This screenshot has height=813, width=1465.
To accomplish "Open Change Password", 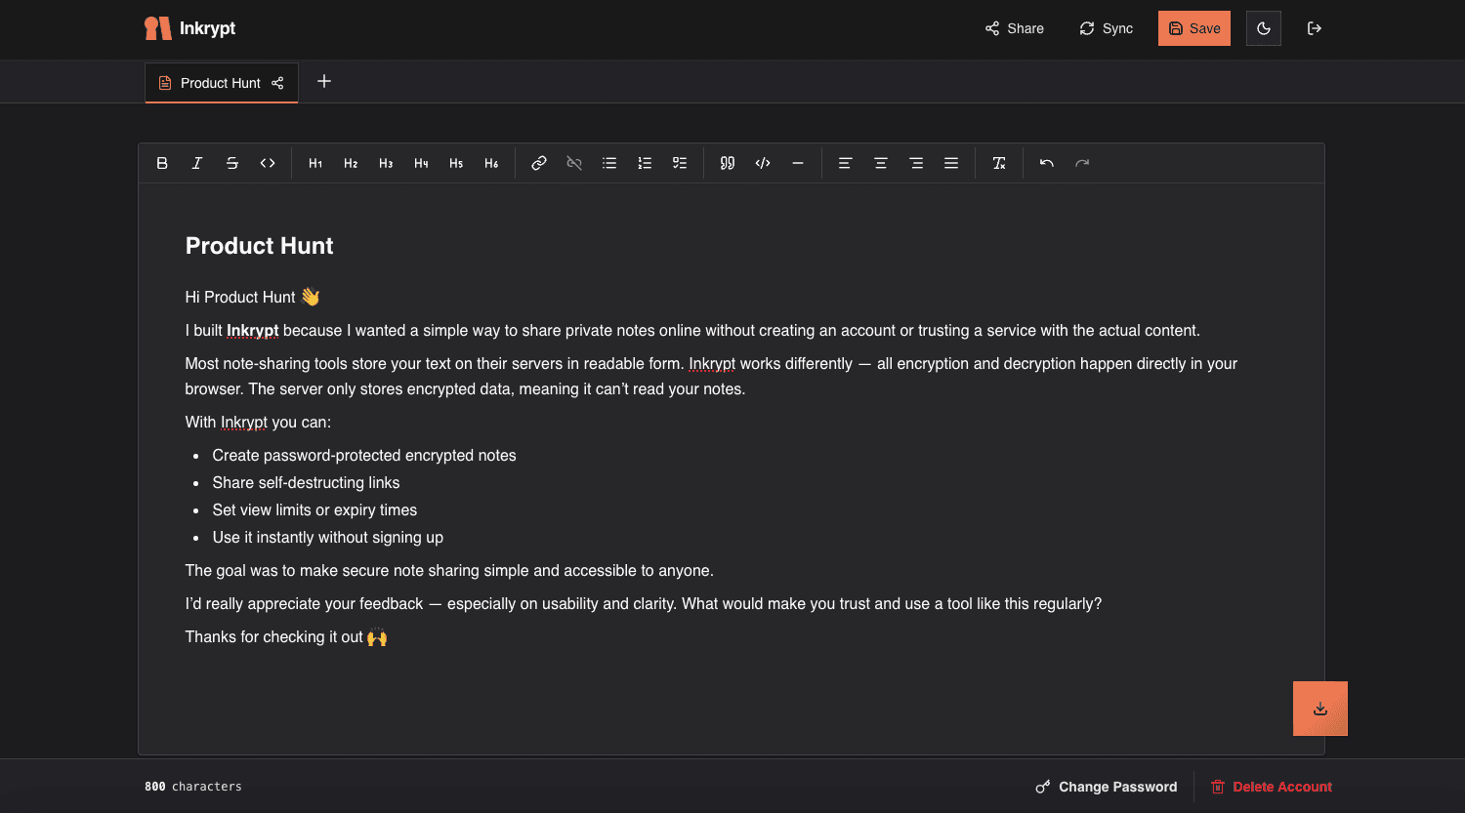I will point(1106,787).
